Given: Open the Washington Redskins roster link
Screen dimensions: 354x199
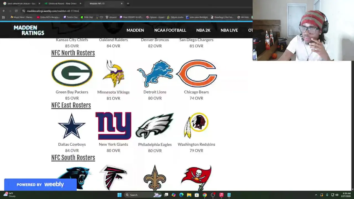Looking at the screenshot, I should (x=196, y=144).
